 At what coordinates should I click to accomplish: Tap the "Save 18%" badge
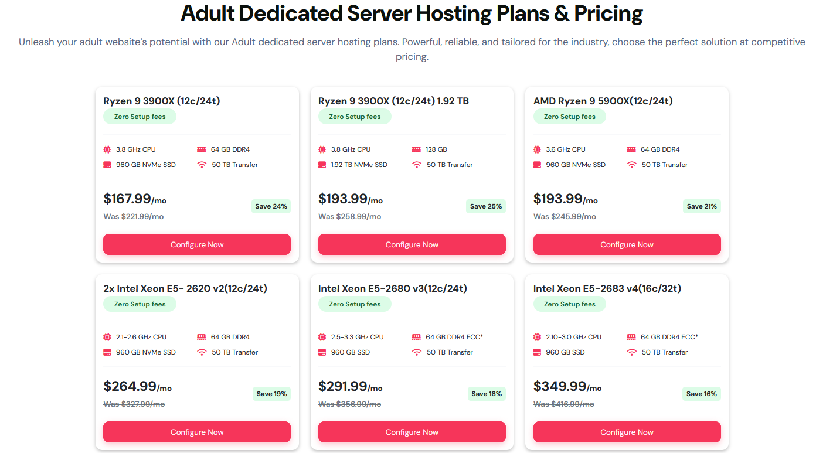(487, 394)
